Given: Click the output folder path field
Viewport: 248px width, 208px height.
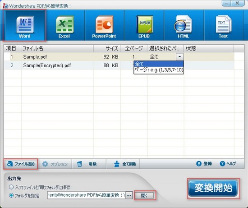Looking at the screenshot, I should click(x=87, y=195).
